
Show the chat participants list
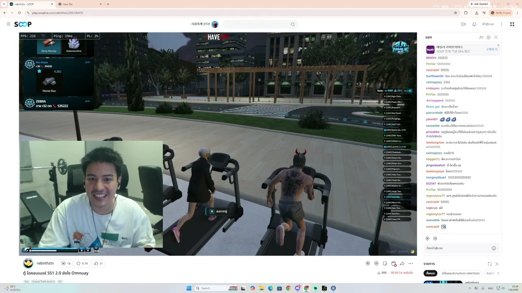[481, 37]
